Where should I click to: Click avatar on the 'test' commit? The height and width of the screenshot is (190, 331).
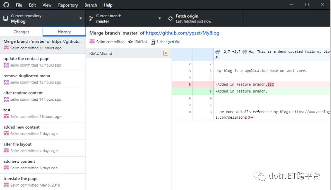click(x=6, y=116)
